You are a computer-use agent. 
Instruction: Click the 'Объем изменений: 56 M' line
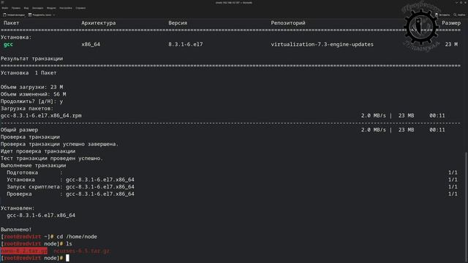click(x=33, y=94)
